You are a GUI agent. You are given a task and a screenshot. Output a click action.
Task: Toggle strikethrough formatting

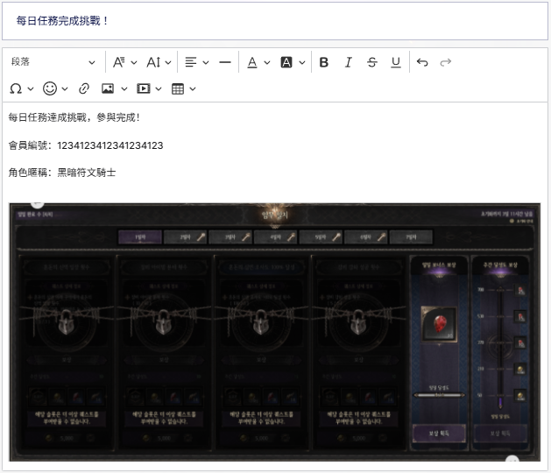pos(372,62)
